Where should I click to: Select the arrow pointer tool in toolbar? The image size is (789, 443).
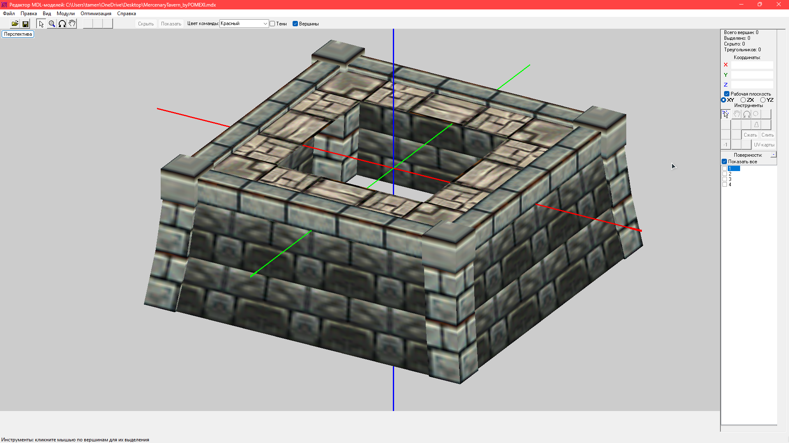tap(41, 24)
